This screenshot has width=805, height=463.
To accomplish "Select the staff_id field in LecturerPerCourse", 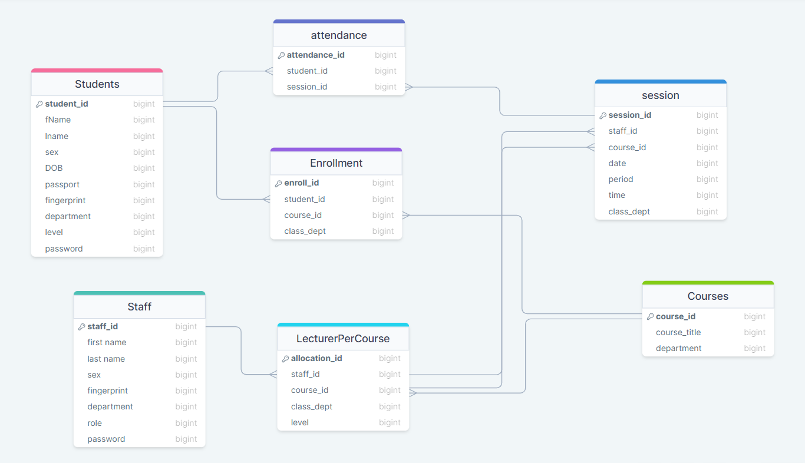I will 343,374.
